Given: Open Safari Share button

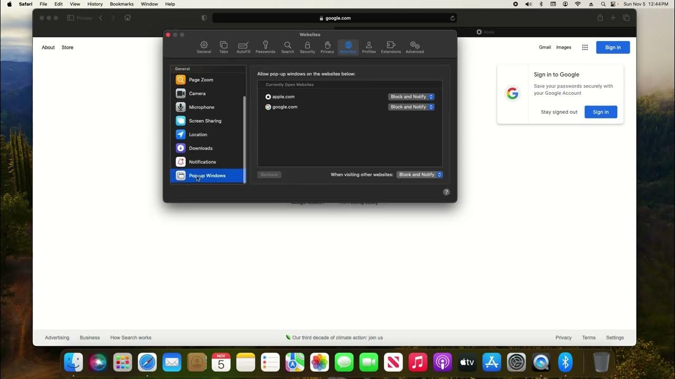Looking at the screenshot, I should pyautogui.click(x=600, y=18).
